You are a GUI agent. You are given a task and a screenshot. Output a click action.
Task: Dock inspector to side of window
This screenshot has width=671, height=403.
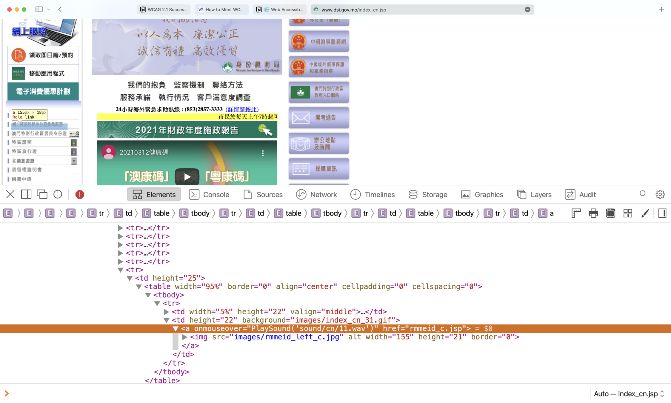tap(26, 195)
